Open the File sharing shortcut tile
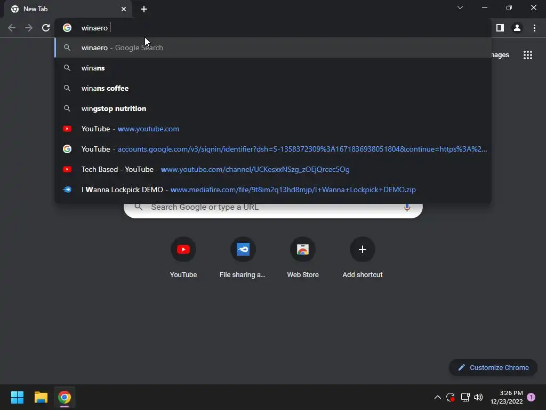Screen dimensions: 546x410 [x=243, y=258]
